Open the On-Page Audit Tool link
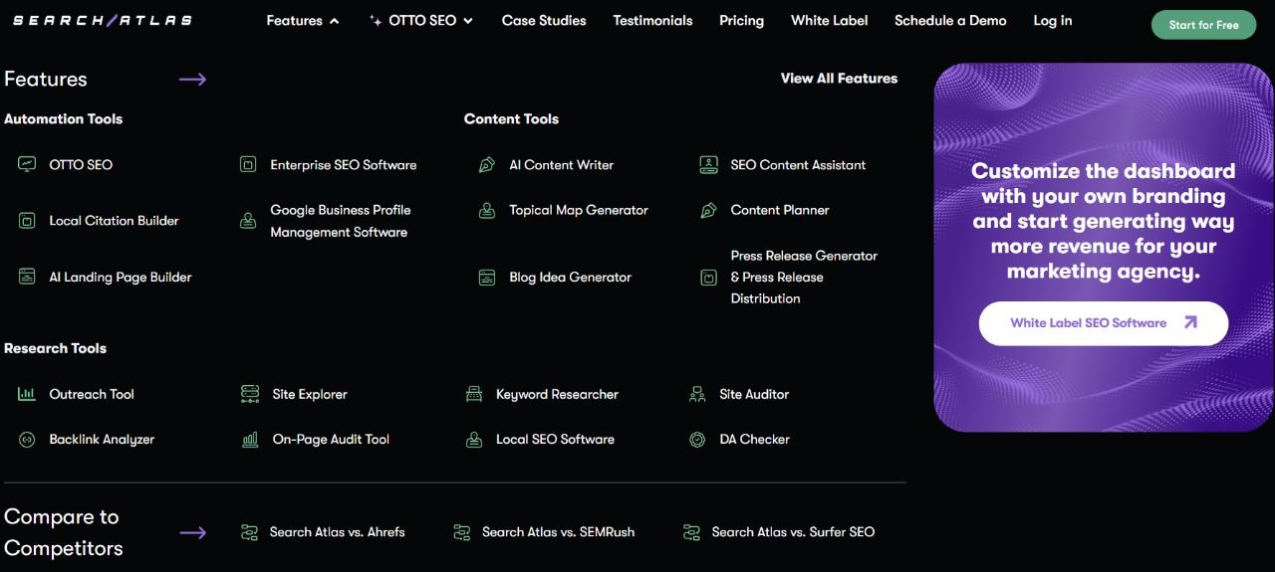Screen dimensions: 1275x572 coord(331,439)
